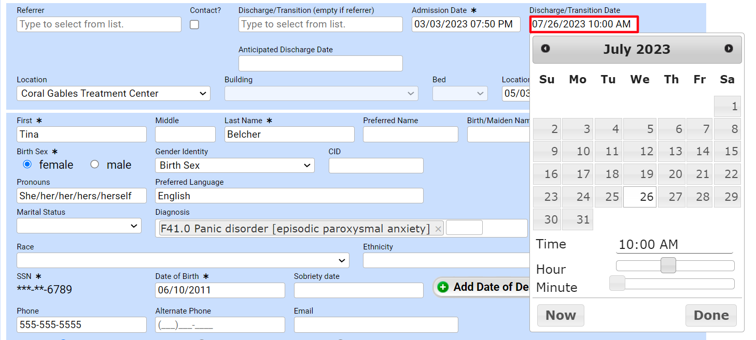The image size is (756, 340).
Task: Select the female birth sex radio
Action: pos(27,165)
